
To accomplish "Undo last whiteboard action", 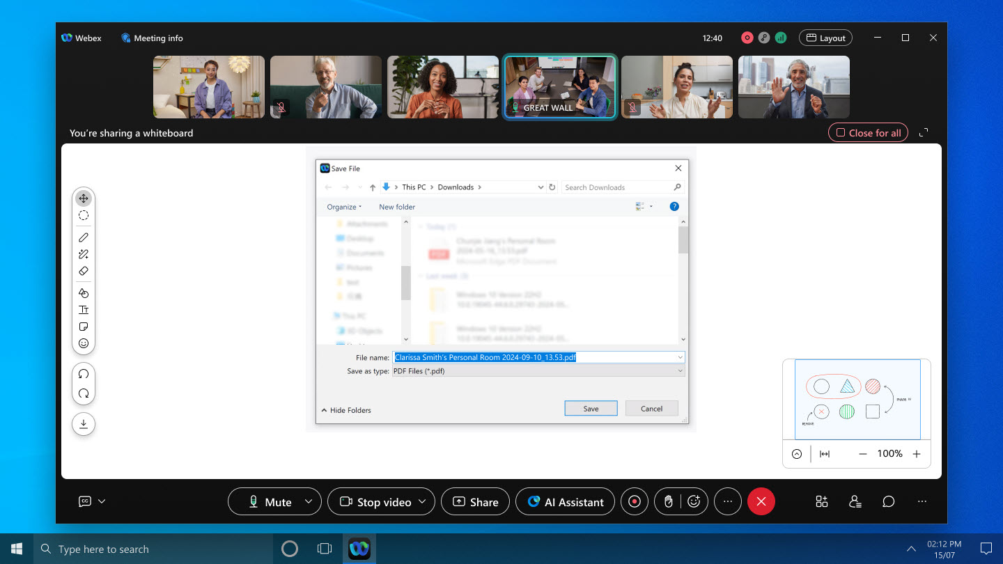I will pos(84,374).
